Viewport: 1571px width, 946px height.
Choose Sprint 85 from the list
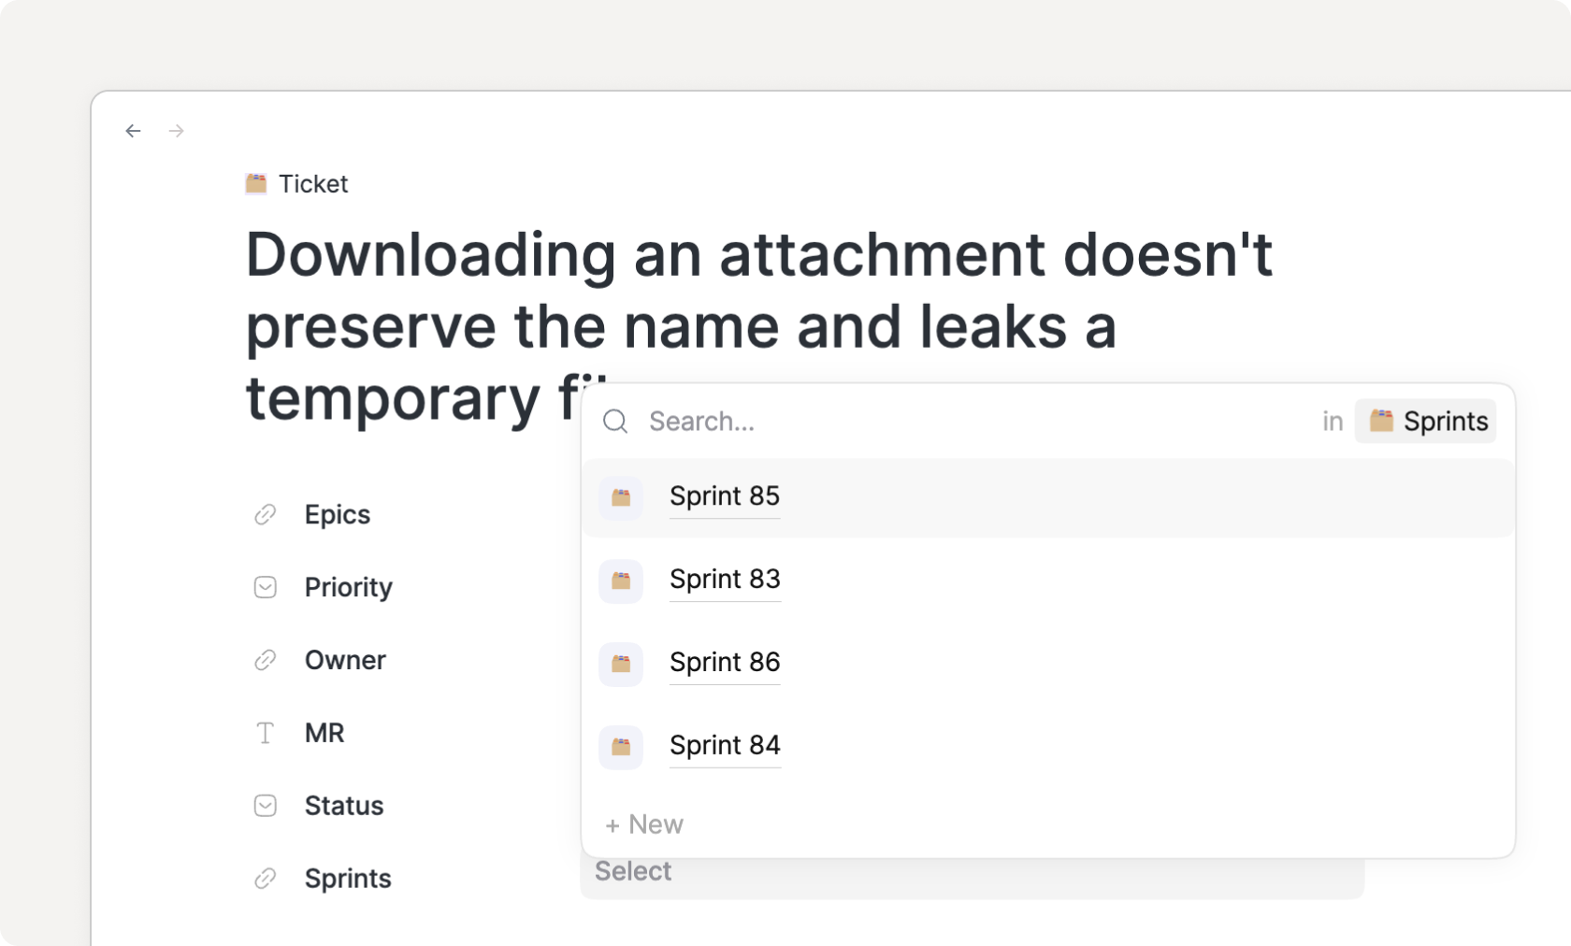[725, 496]
